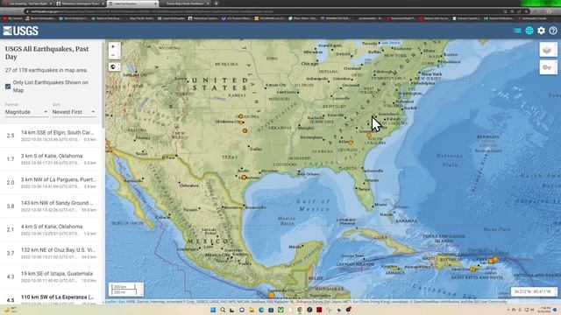The image size is (561, 315).
Task: Click the map scale indicator
Action: click(126, 290)
